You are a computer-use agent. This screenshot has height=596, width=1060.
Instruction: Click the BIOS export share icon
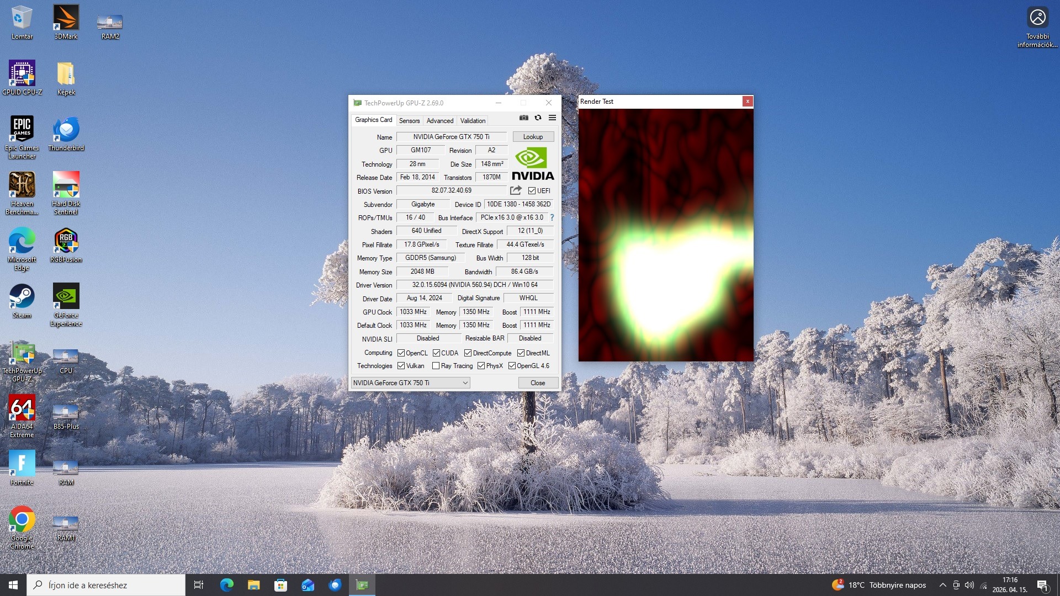(516, 190)
